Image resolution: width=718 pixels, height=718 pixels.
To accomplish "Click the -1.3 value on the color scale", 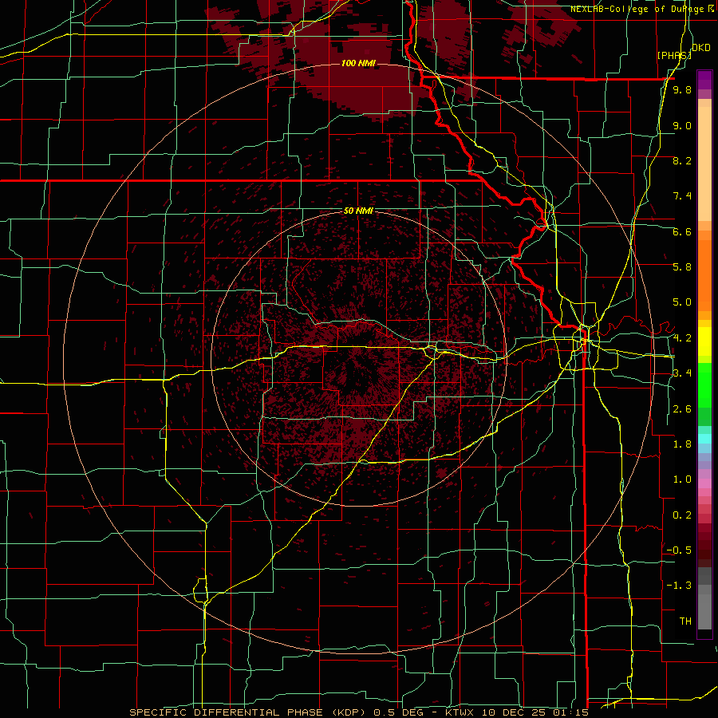I will 679,586.
